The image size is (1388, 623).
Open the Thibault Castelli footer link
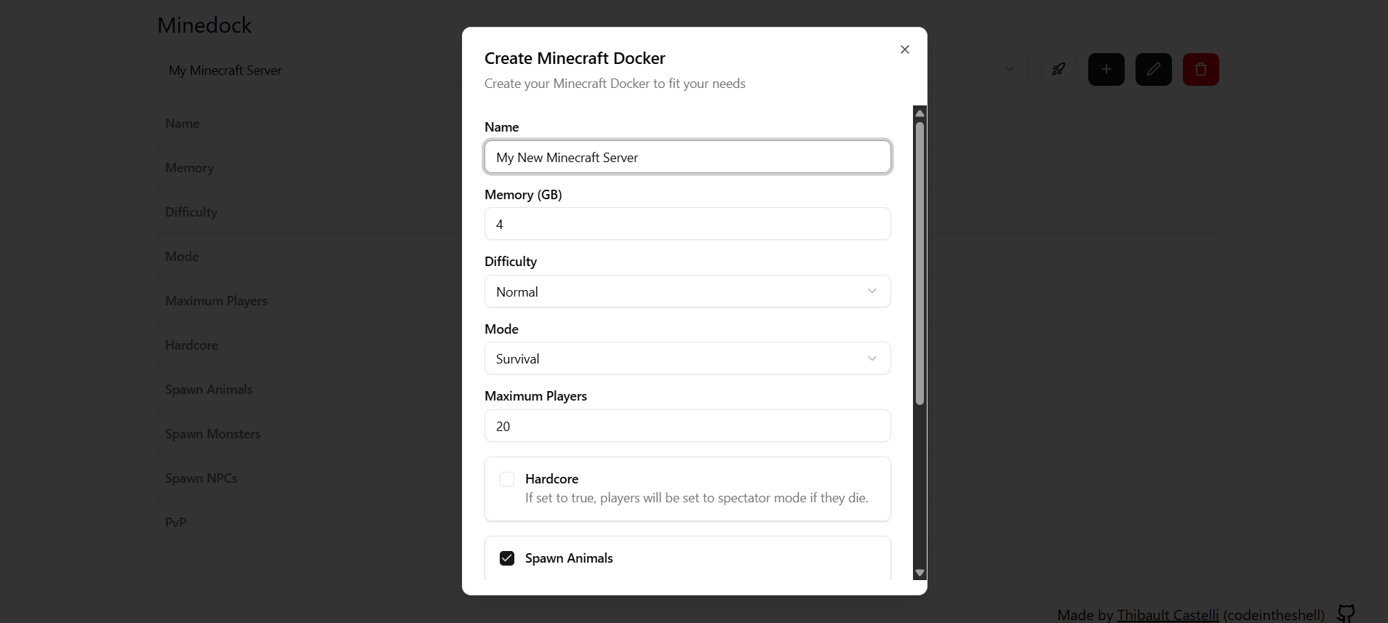point(1168,615)
